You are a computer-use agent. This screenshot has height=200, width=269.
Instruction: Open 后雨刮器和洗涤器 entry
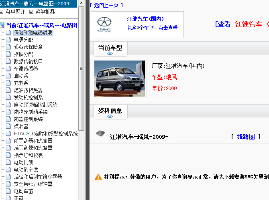coord(33,148)
